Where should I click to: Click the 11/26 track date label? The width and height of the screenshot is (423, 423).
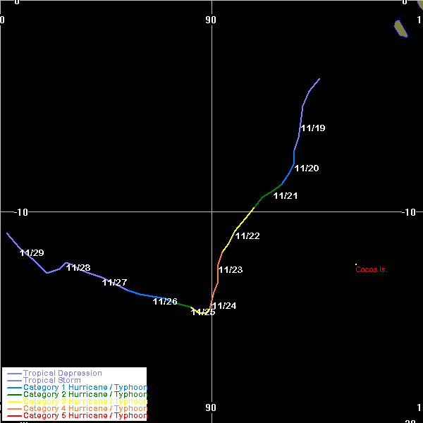[x=165, y=302]
